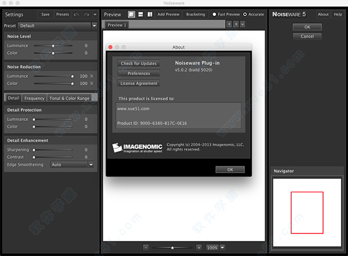Enable Accurate preview mode
This screenshot has height=256, width=348.
[x=253, y=14]
